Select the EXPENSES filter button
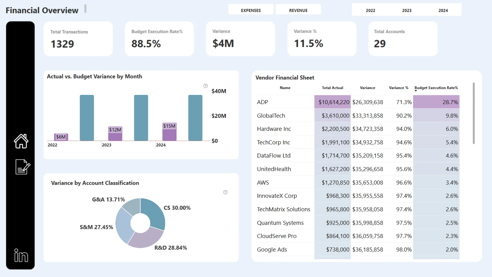Viewport: 492px width, 277px height. pyautogui.click(x=251, y=11)
